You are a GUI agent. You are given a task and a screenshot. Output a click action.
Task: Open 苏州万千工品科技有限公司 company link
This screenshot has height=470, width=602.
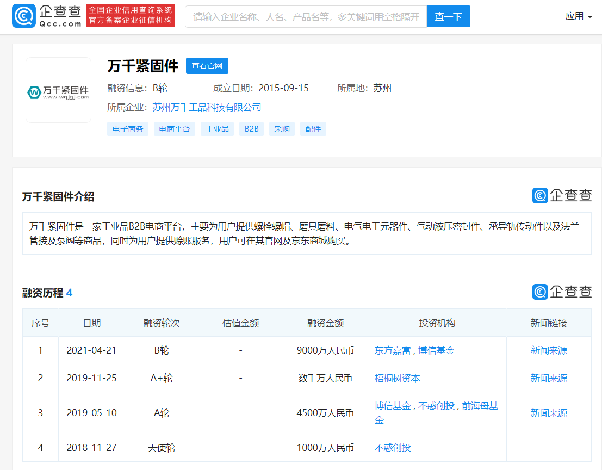(x=207, y=107)
